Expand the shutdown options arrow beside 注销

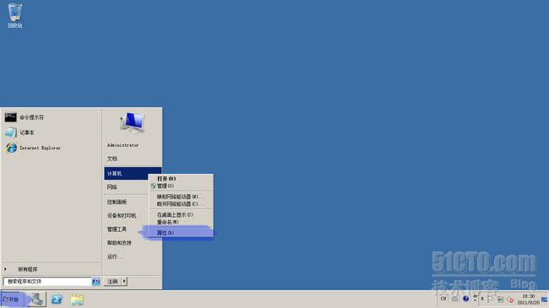pos(124,281)
